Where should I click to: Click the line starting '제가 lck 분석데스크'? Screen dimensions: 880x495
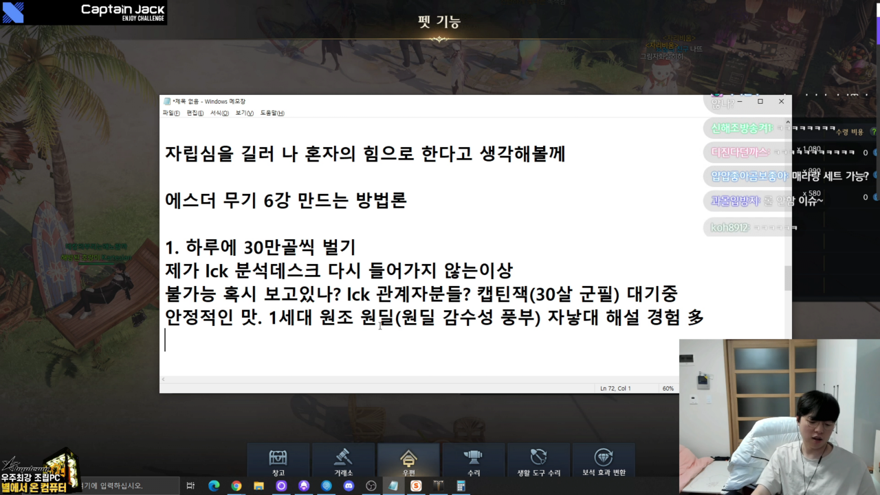339,271
